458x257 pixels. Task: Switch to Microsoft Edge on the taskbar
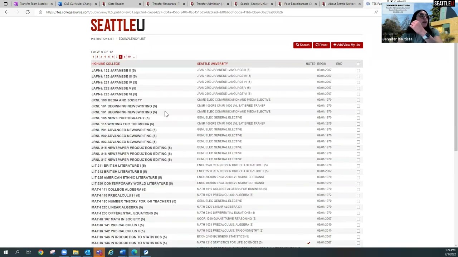134,252
